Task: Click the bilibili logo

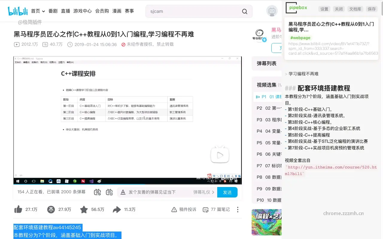Action: 17,10
